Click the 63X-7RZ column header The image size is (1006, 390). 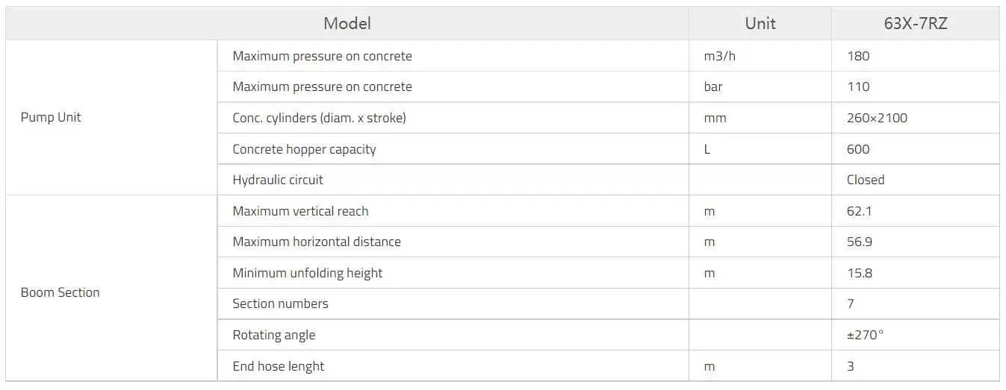[x=915, y=23]
